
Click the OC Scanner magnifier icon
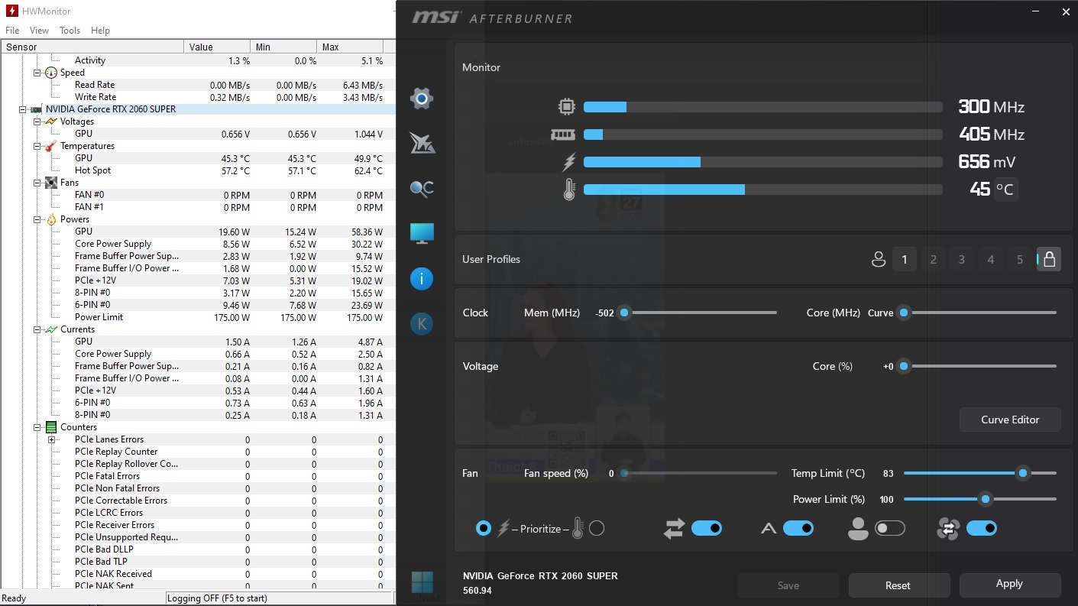tap(422, 189)
